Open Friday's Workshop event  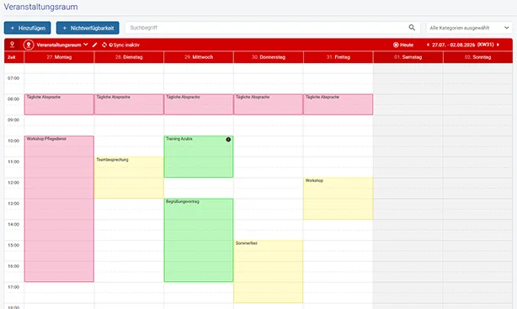[x=338, y=199]
